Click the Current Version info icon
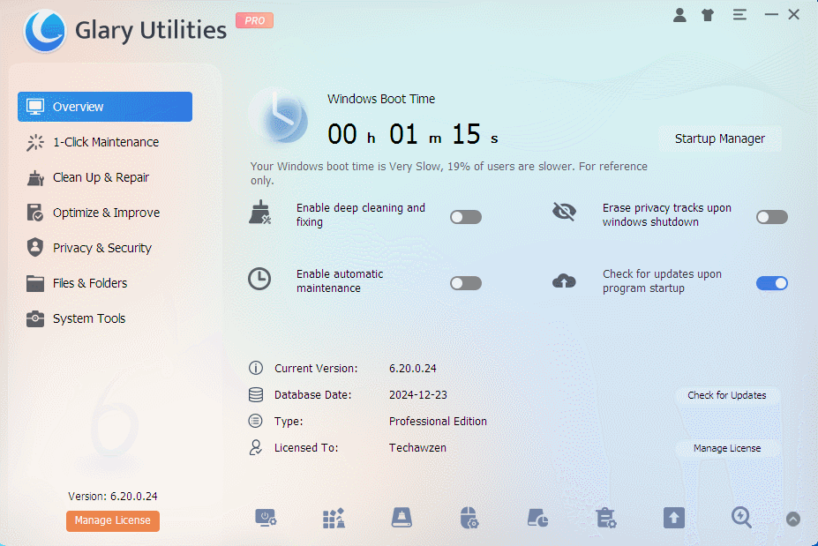The width and height of the screenshot is (818, 546). pyautogui.click(x=256, y=368)
